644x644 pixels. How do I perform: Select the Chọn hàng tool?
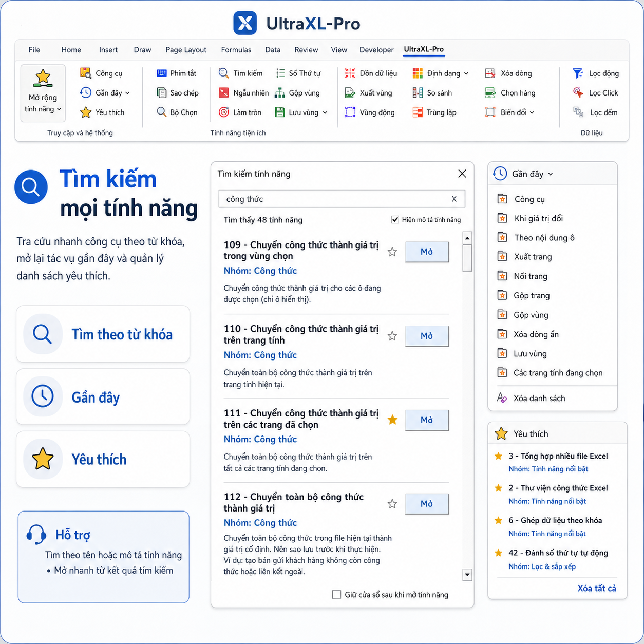click(x=510, y=92)
